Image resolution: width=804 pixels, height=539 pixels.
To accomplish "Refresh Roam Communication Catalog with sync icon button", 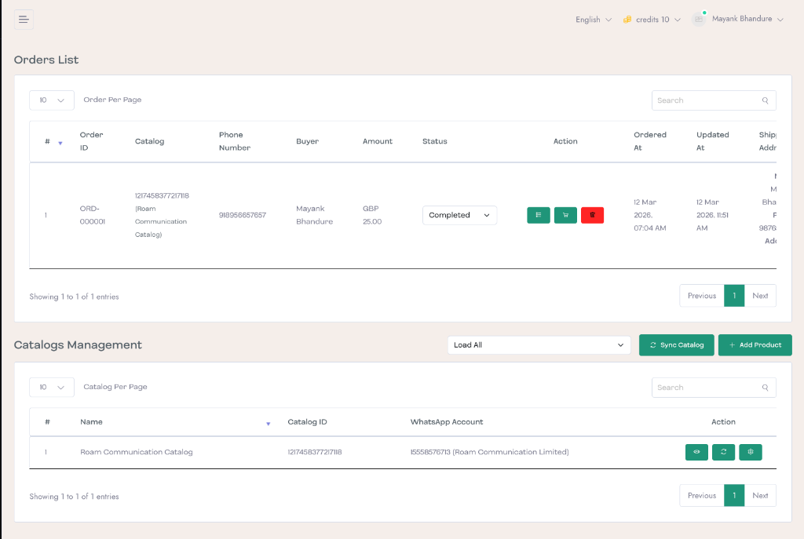I will pos(723,452).
